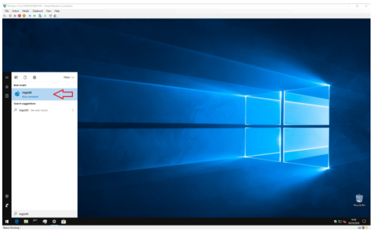Click the last toolbar icon beside Enhanced Session

click(x=55, y=15)
